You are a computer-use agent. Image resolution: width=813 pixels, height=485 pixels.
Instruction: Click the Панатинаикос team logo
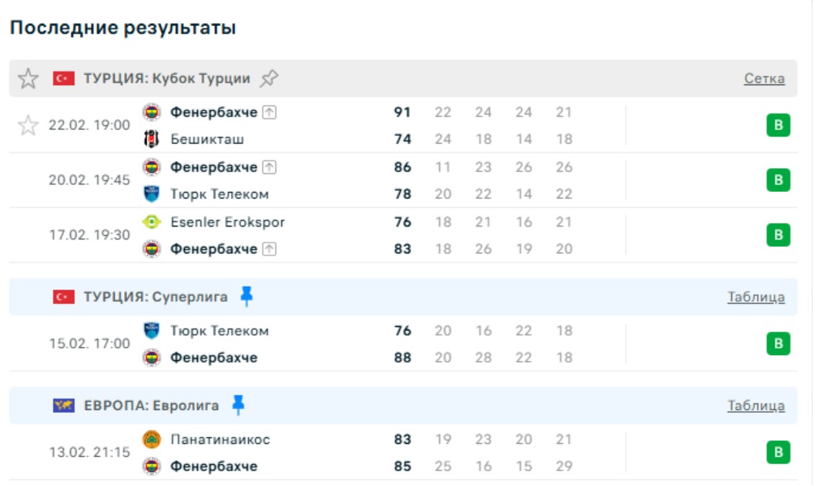pos(151,440)
